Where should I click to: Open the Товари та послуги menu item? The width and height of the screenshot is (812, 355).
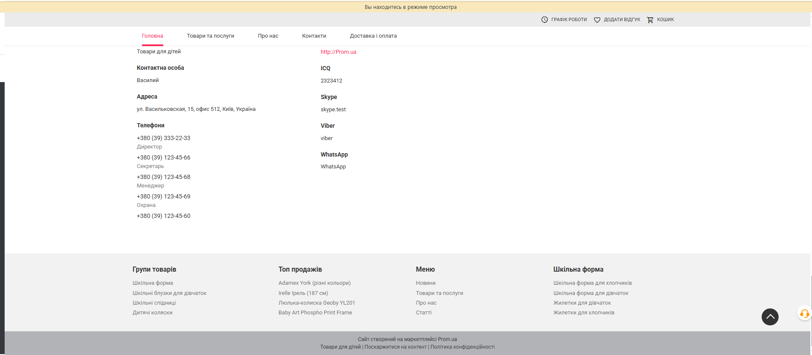[x=210, y=36]
